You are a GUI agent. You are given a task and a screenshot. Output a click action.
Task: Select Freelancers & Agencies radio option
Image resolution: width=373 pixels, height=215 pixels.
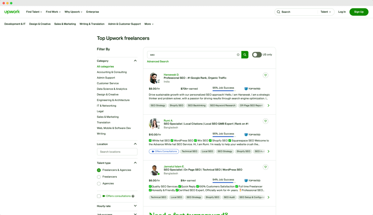99,170
